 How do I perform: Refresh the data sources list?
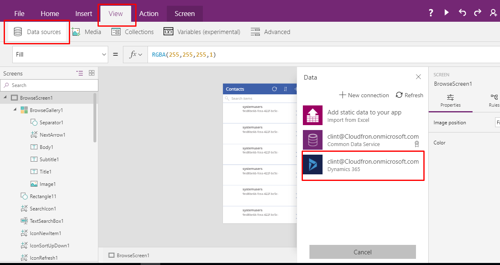[x=409, y=95]
